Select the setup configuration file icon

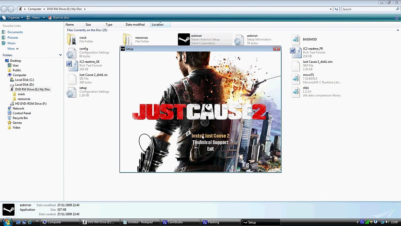[72, 92]
